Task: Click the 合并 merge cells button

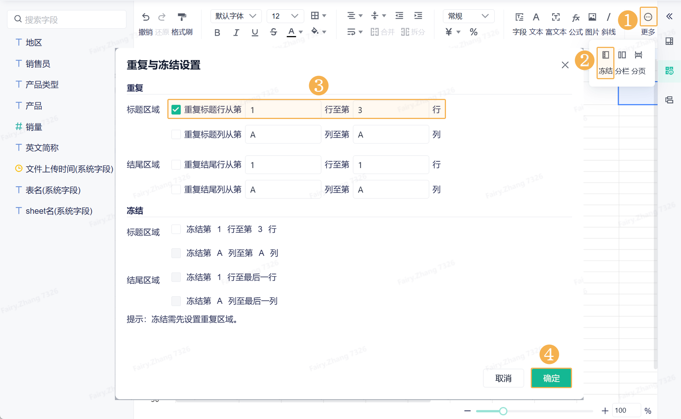Action: click(x=382, y=32)
